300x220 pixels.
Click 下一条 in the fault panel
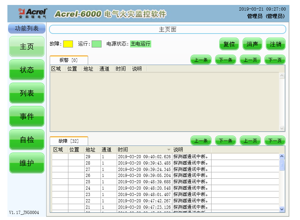(226, 141)
